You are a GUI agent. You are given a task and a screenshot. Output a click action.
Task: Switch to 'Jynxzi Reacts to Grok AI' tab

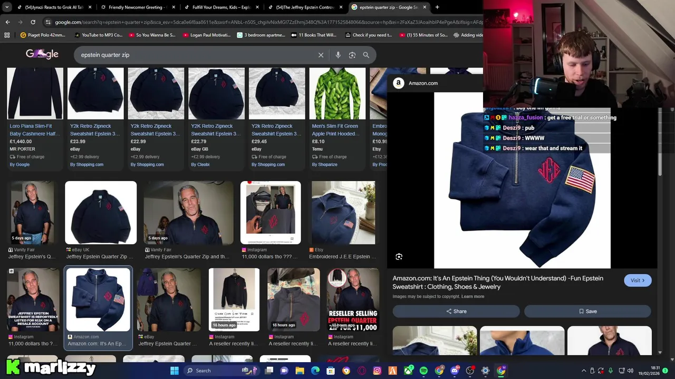tap(55, 7)
